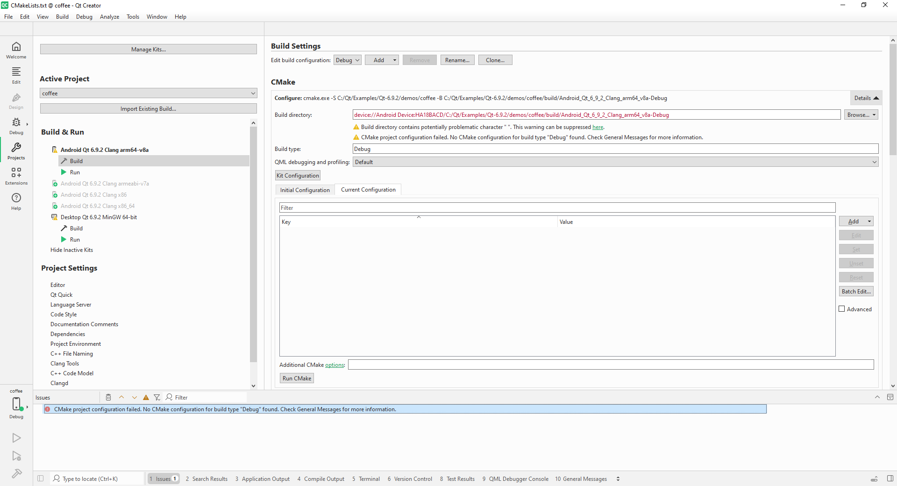Open QML debugging and profiling dropdown

tap(615, 162)
